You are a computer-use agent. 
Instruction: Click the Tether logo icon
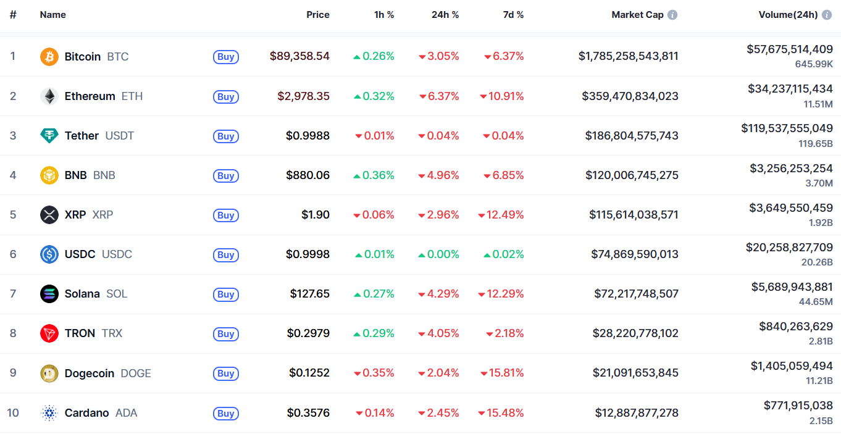(x=49, y=136)
